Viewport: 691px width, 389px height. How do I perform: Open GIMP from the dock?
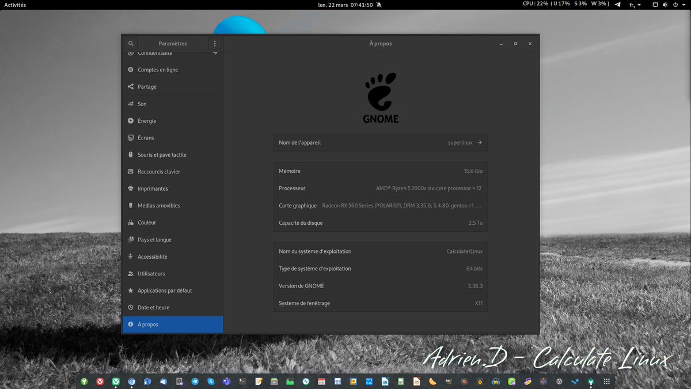click(x=448, y=382)
